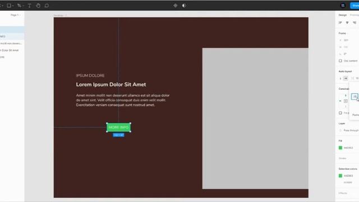359x202 pixels.
Task: Toggle the Clip content checkbox
Action: (340, 61)
